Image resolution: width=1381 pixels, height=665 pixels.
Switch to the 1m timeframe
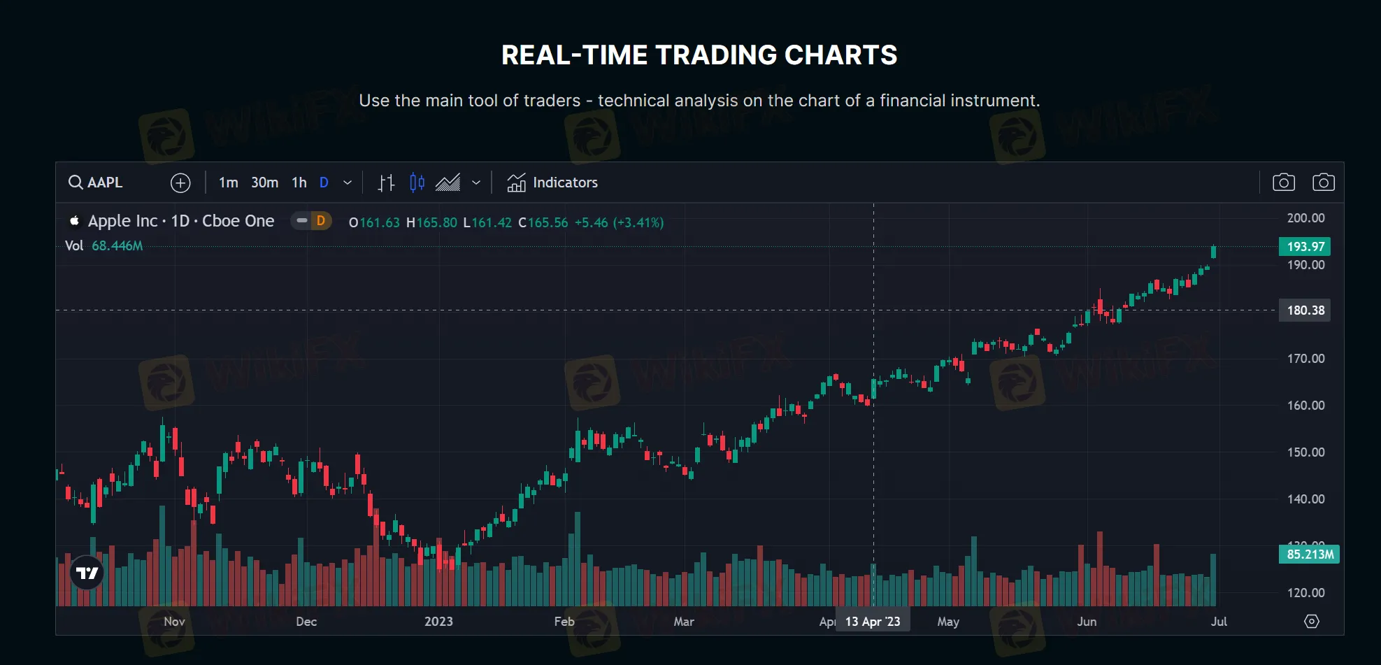point(229,183)
